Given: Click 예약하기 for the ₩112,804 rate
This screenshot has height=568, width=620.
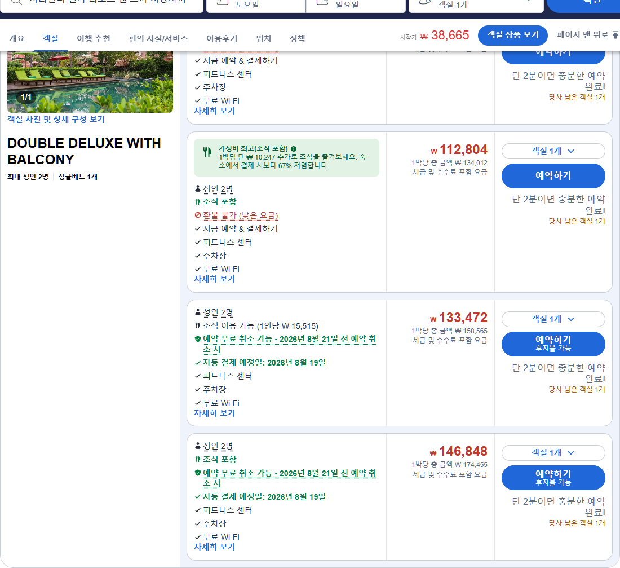Looking at the screenshot, I should coord(553,176).
